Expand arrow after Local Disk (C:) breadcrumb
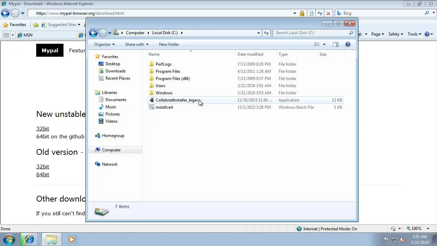This screenshot has width=437, height=246. click(x=182, y=33)
